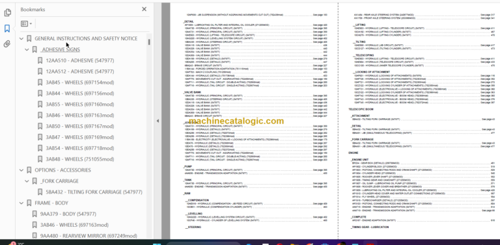Open bookmark 3AB44 - WHEELS (697156mod)
Screen dimensions: 500x245
pos(79,94)
